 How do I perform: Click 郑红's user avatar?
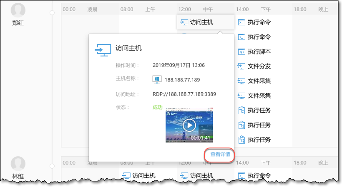(x=18, y=10)
